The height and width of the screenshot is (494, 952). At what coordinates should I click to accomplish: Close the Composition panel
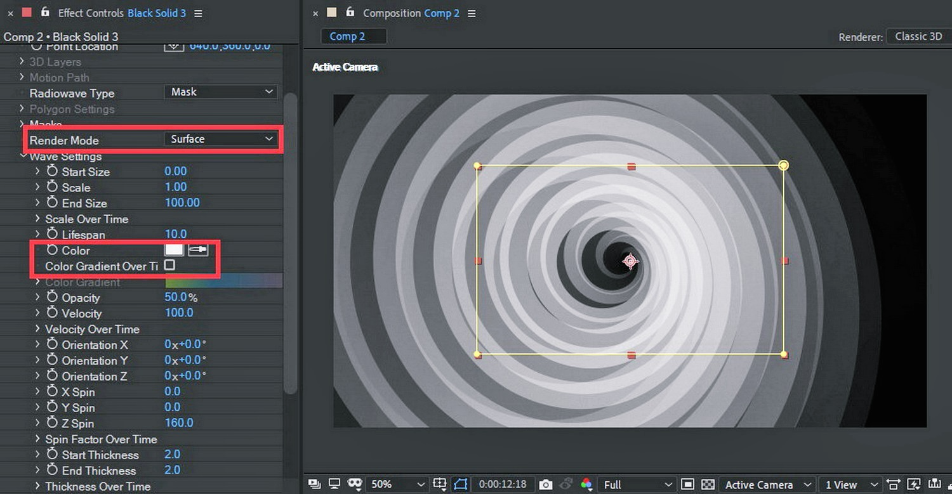[x=315, y=13]
